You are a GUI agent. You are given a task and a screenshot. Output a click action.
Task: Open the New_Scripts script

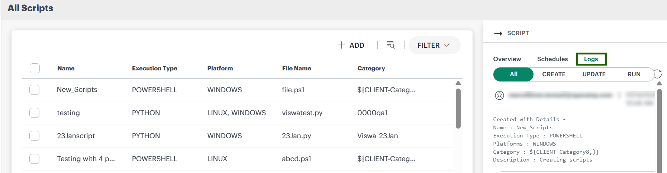pyautogui.click(x=77, y=90)
